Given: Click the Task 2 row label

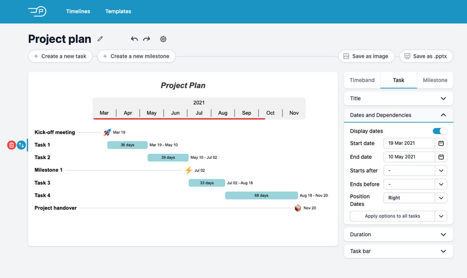Looking at the screenshot, I should 42,157.
